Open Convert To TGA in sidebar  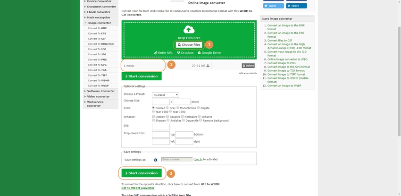coord(97,70)
